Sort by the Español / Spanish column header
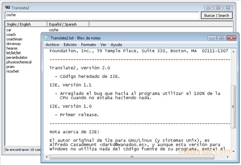The image size is (241, 165). click(68, 24)
